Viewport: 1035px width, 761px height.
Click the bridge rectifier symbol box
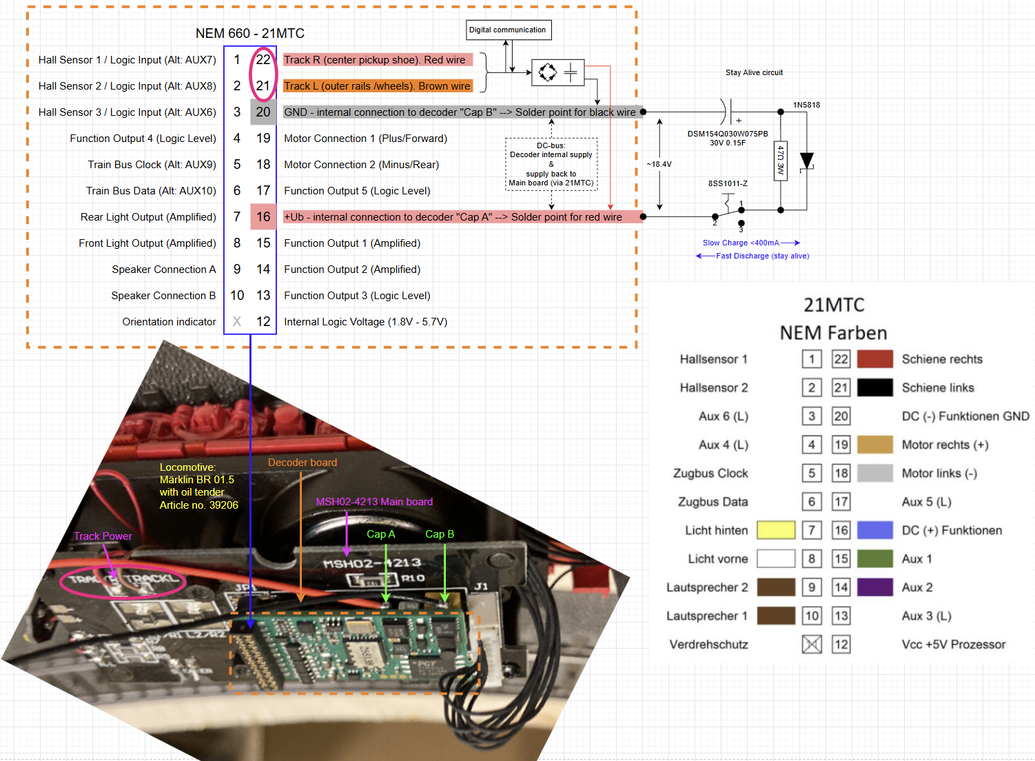point(557,72)
